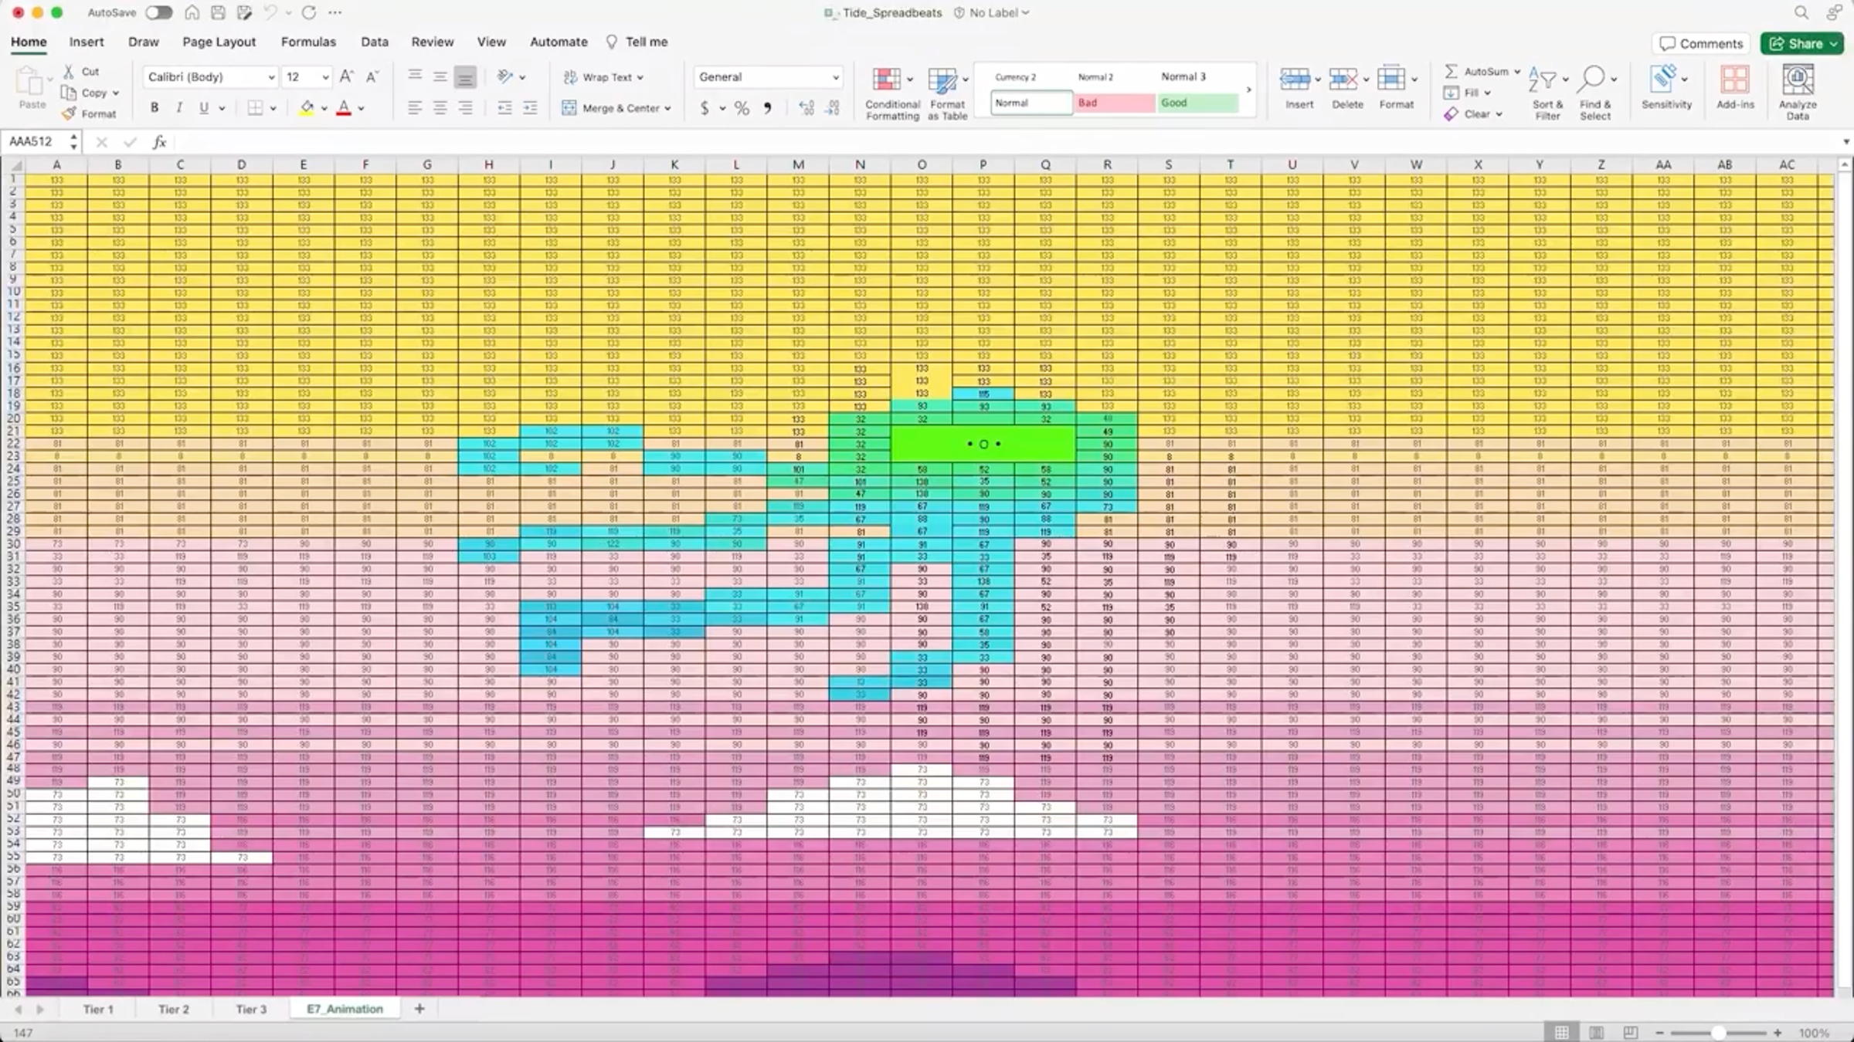Toggle bold formatting
1854x1042 pixels.
click(154, 108)
